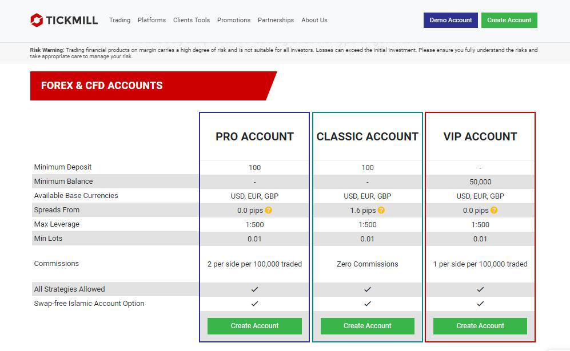
Task: Click Classic Account min lots 0.01
Action: coord(368,239)
